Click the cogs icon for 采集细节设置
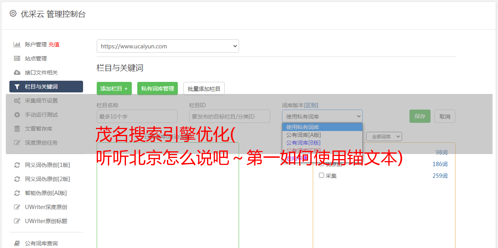 (x=17, y=101)
